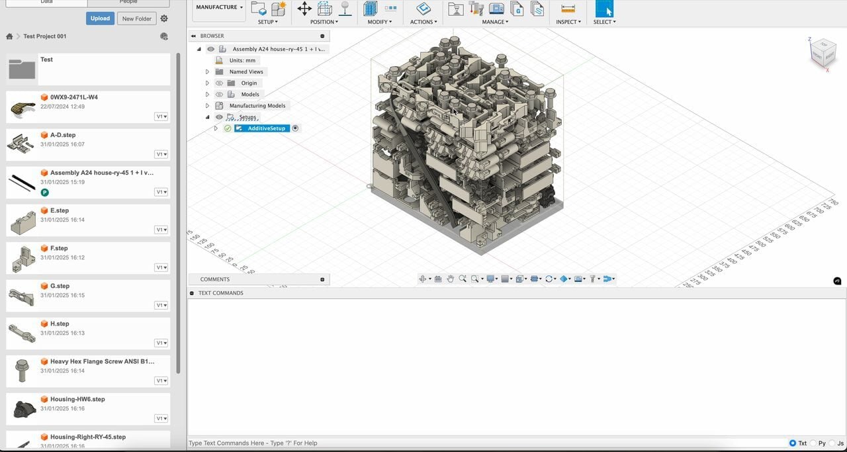847x452 pixels.
Task: Click the Move Components tool icon
Action: pos(304,9)
